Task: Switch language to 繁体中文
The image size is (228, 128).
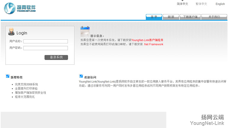Action: pyautogui.click(x=201, y=4)
